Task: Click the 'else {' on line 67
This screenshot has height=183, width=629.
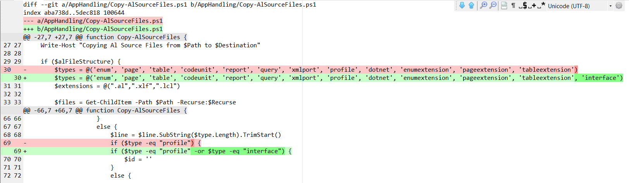Action: 107,127
